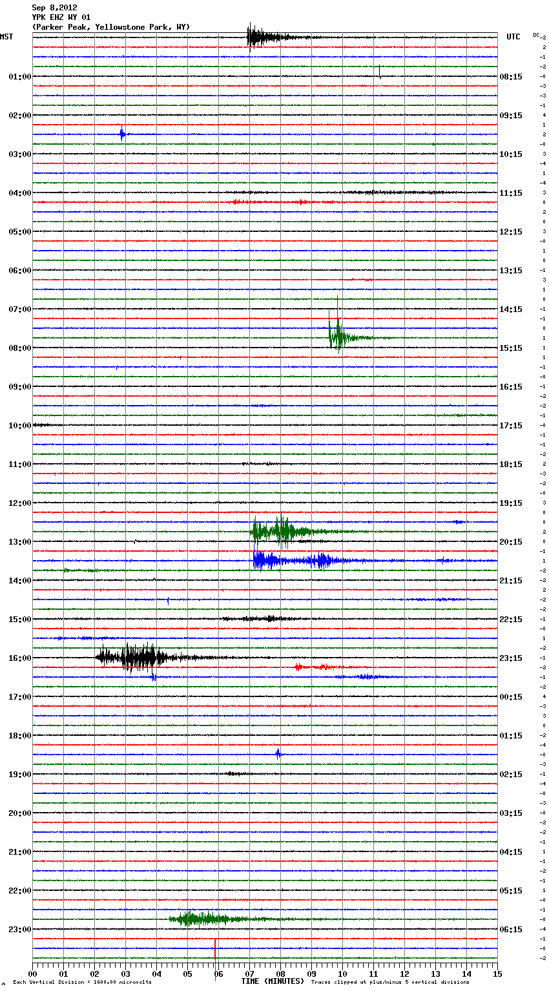This screenshot has height=991, width=549.
Task: Click the x-axis minute tick label 15
Action: click(x=497, y=974)
